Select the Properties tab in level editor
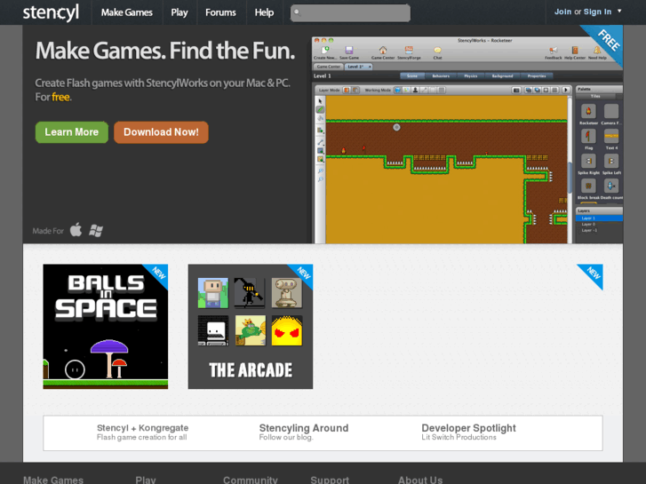Image resolution: width=646 pixels, height=484 pixels. click(537, 75)
